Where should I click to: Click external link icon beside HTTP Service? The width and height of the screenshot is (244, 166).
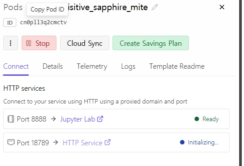pos(108,142)
